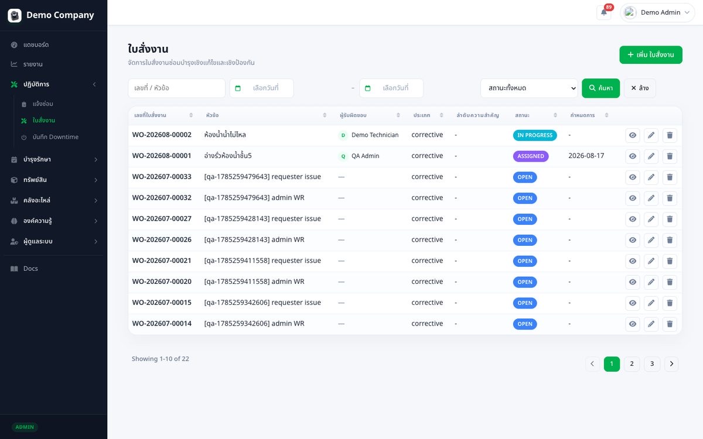The width and height of the screenshot is (703, 439).
Task: Delete work order WO-202607-00032 with the trash icon
Action: (670, 198)
